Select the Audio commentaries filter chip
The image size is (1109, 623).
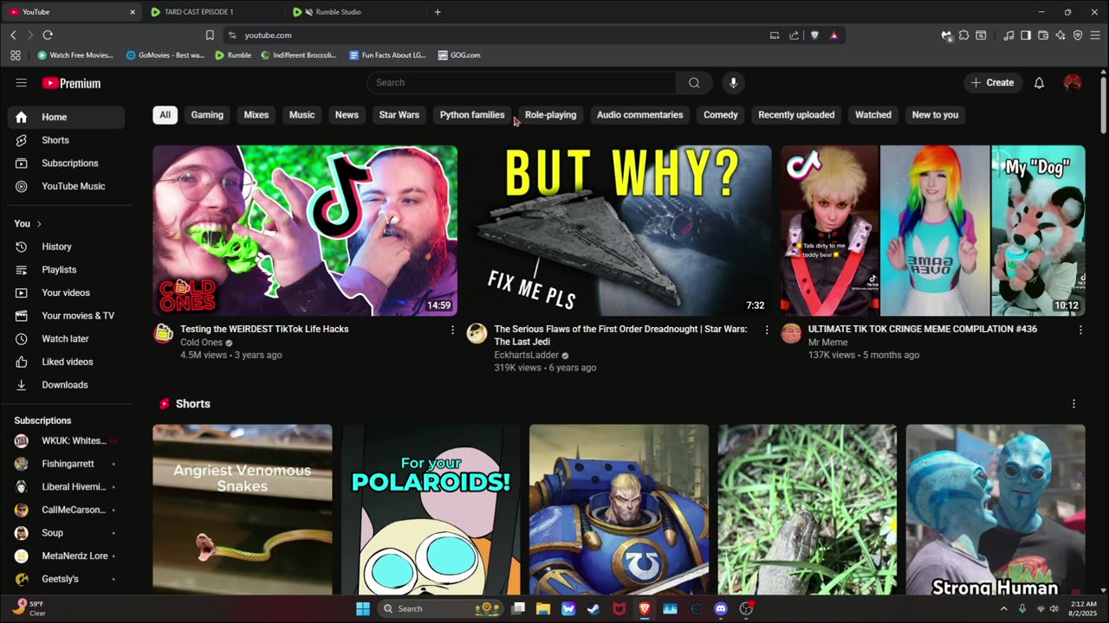click(640, 115)
